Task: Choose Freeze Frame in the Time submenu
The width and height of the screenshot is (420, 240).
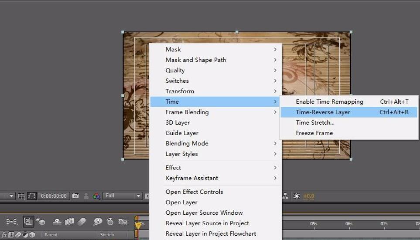Action: pos(314,133)
